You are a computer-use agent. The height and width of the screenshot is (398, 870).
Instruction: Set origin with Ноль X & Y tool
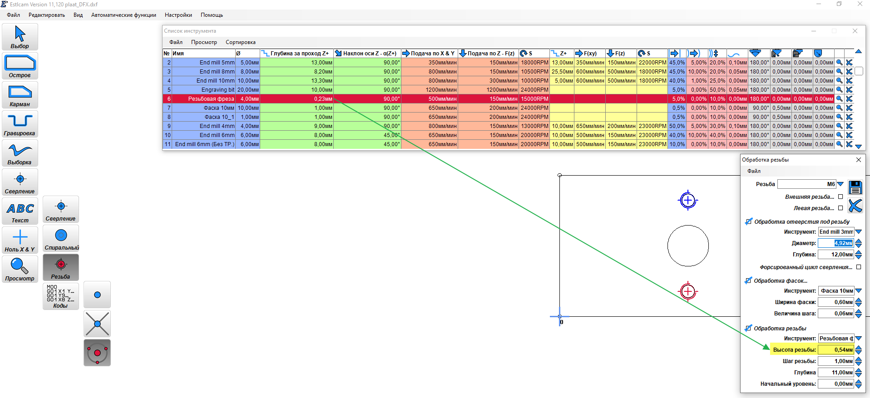[x=20, y=240]
